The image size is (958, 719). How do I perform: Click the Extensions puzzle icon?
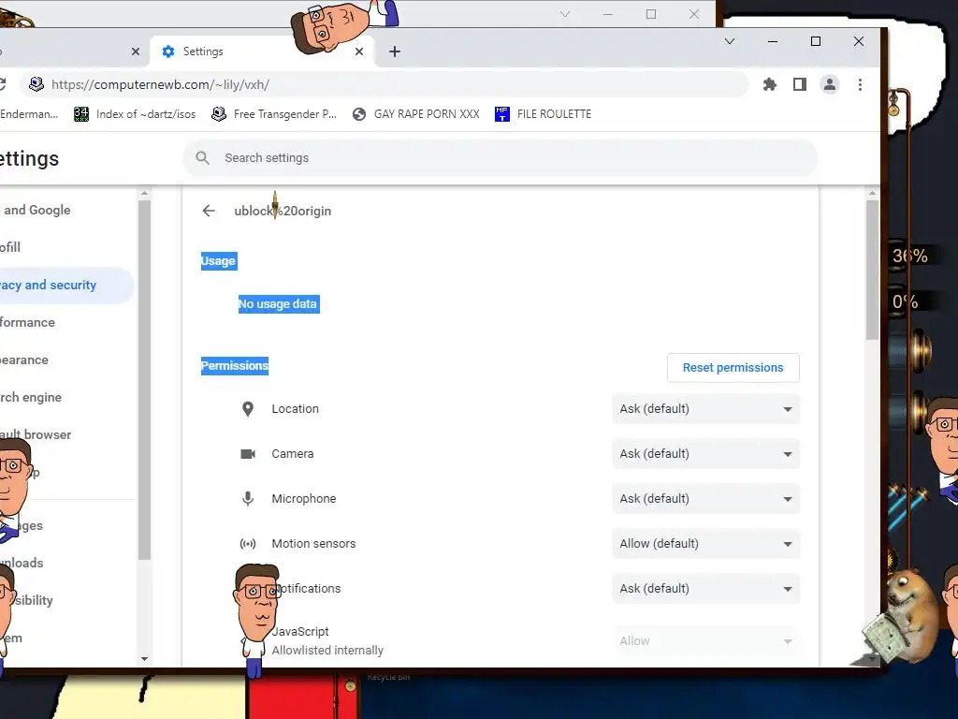(770, 84)
